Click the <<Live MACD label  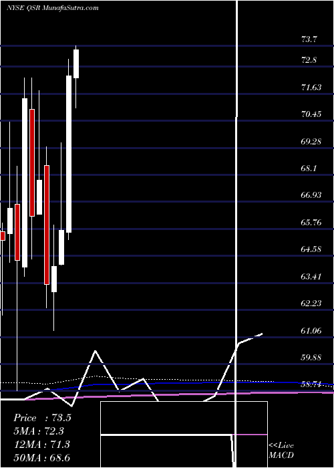281,451
